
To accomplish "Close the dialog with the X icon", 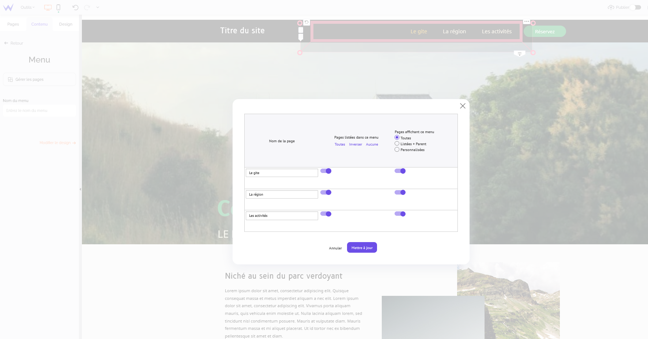I will (x=463, y=106).
